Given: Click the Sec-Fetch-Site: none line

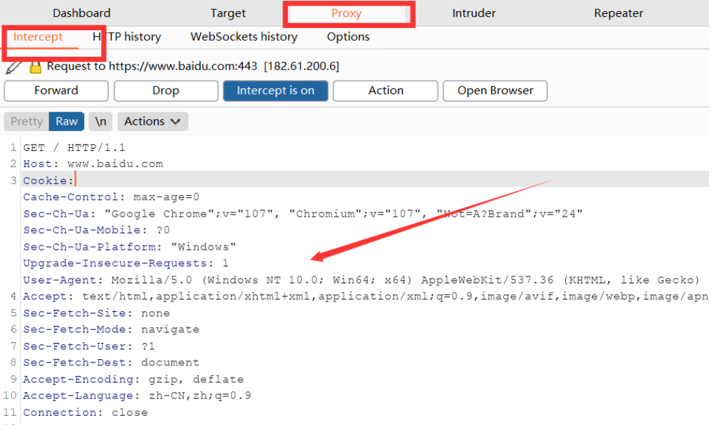Looking at the screenshot, I should [97, 313].
